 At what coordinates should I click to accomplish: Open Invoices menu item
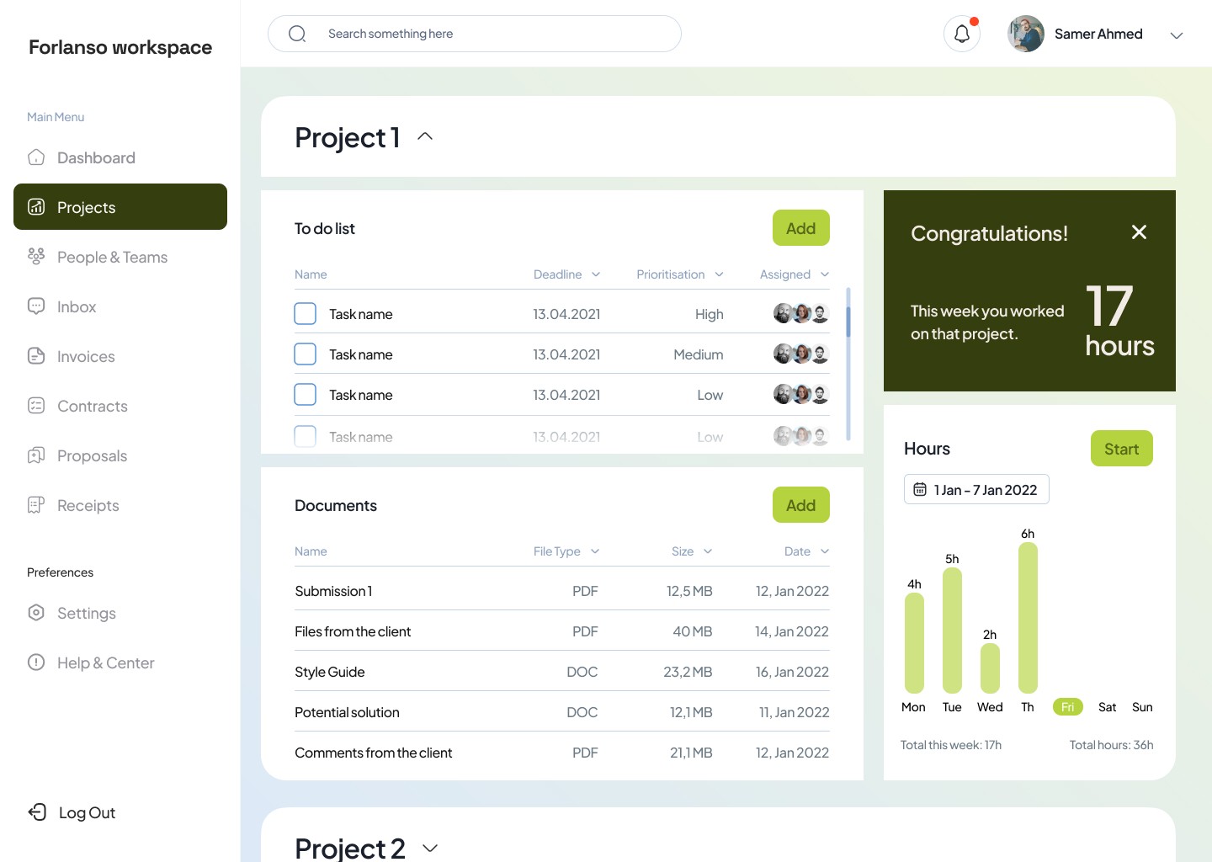pos(120,356)
